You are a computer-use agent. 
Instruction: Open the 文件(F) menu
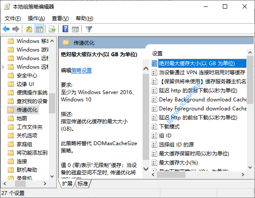click(13, 18)
